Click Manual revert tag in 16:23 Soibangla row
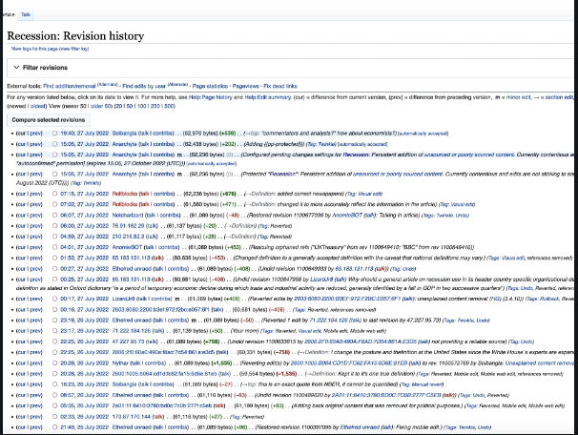 click(x=425, y=384)
